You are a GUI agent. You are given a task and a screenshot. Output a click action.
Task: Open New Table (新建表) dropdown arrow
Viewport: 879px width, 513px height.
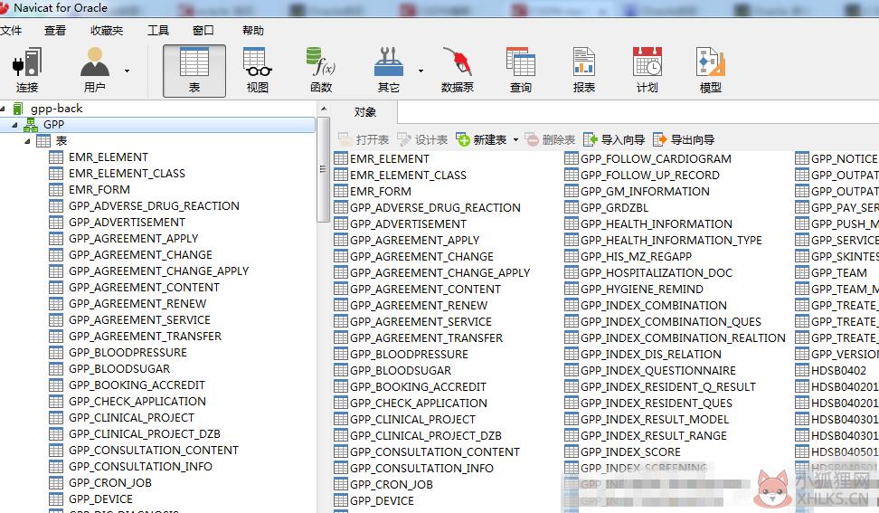[515, 139]
